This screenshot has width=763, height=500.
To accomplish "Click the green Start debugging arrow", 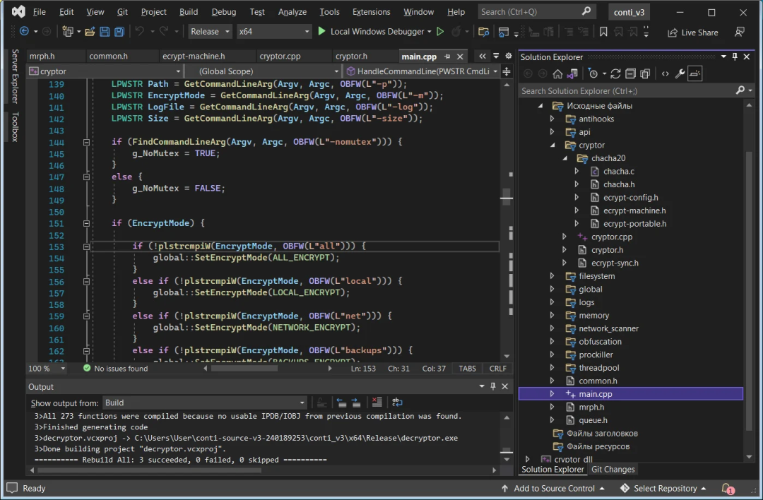I will coord(322,32).
